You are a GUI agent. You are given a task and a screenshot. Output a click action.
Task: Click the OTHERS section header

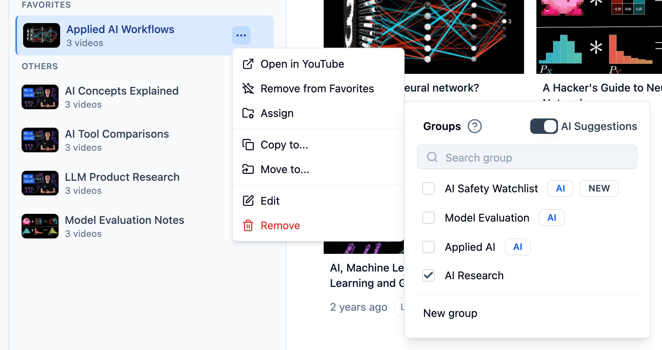coord(40,66)
